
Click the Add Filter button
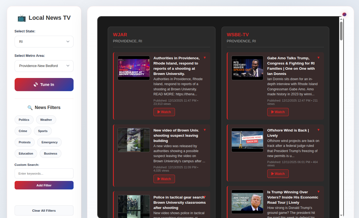[x=44, y=185]
